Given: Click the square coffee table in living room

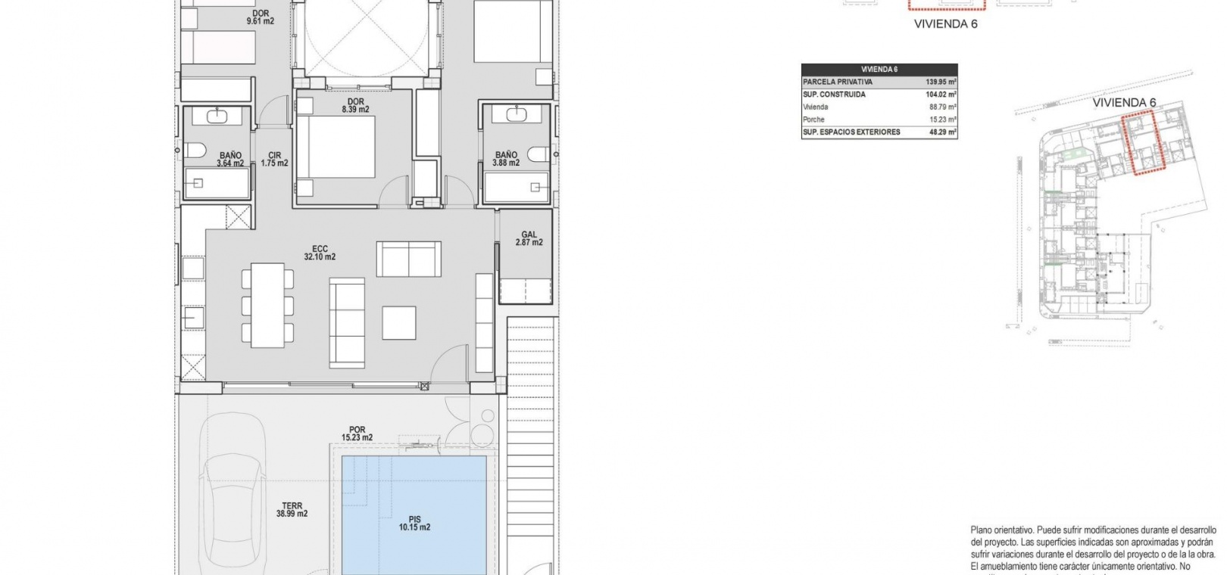Looking at the screenshot, I should 399,322.
